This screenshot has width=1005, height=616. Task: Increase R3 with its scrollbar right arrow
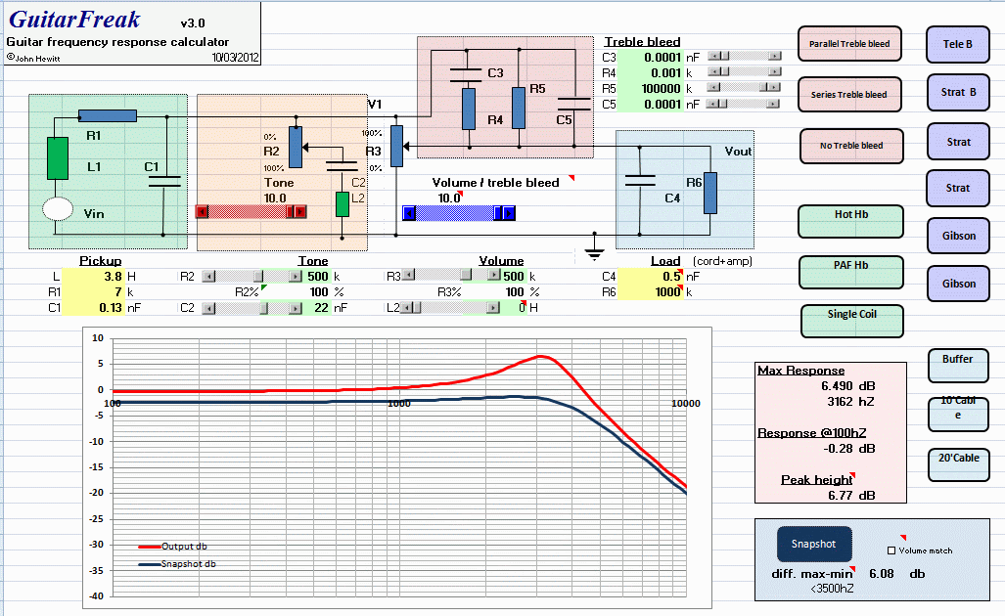point(494,275)
